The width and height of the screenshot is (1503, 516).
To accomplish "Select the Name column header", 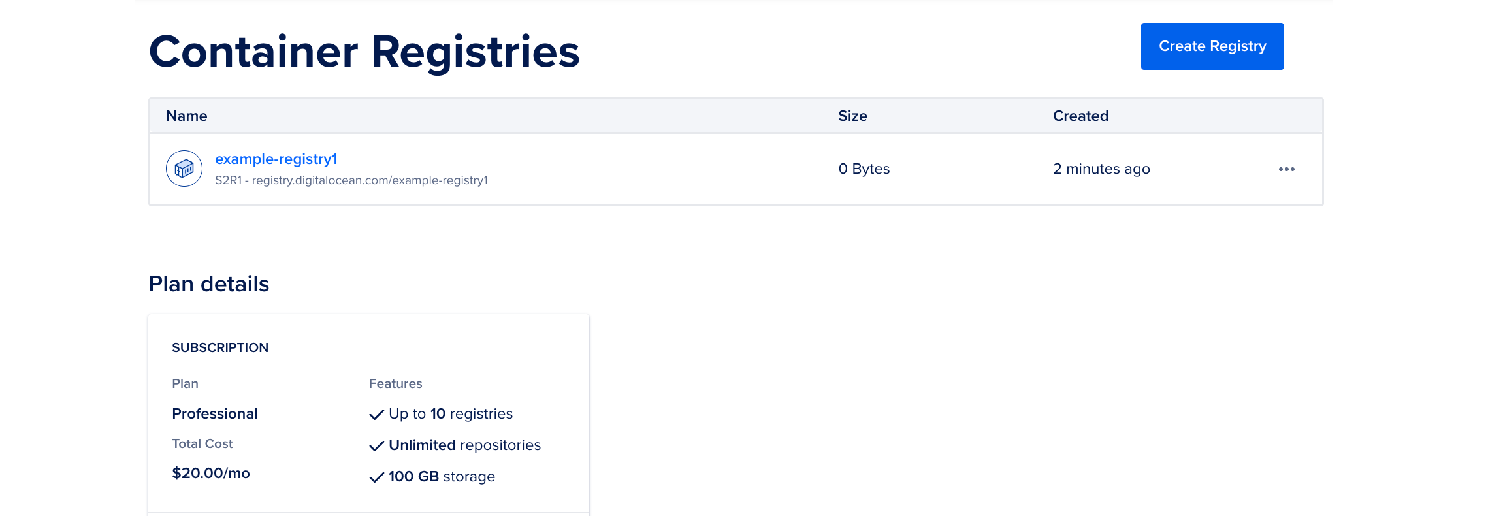I will pyautogui.click(x=186, y=116).
